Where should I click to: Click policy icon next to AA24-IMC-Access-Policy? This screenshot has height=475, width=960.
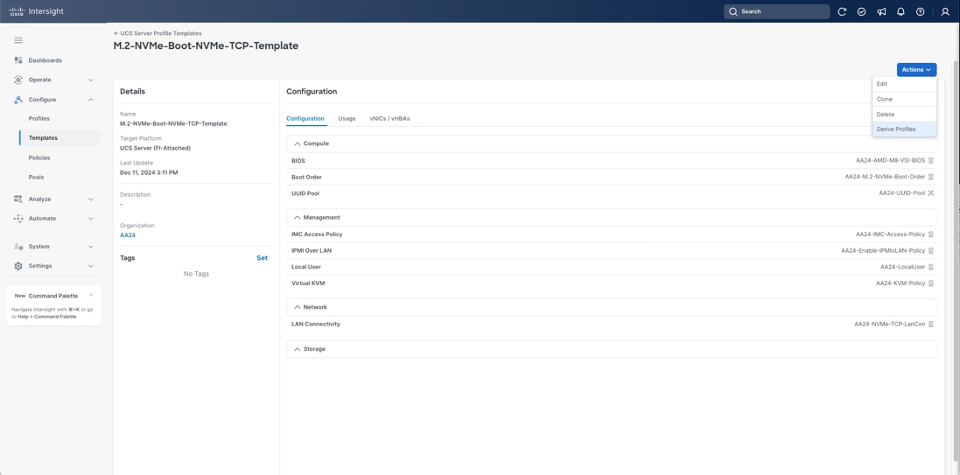(x=930, y=234)
